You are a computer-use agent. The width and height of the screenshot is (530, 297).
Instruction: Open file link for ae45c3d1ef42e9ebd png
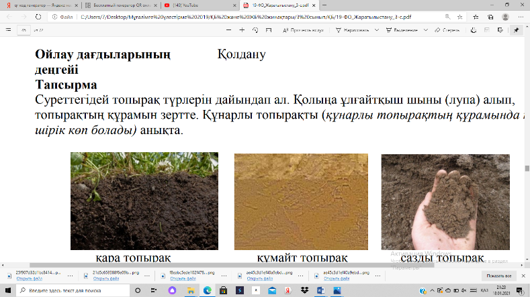[x=337, y=278]
